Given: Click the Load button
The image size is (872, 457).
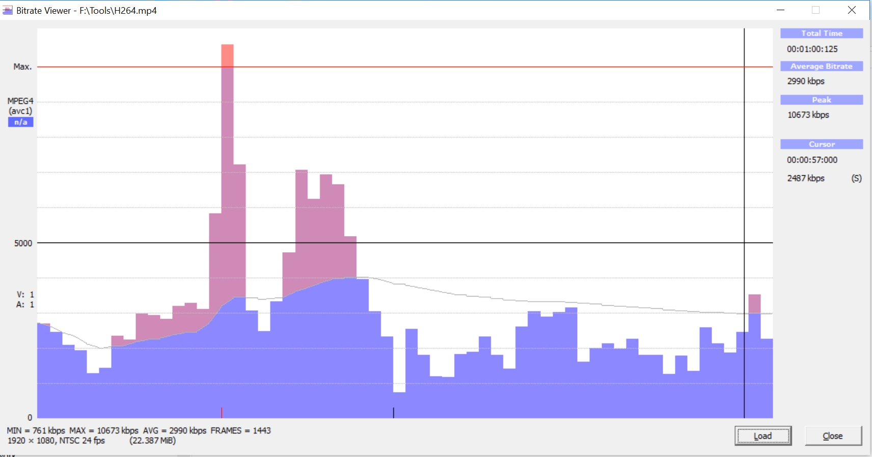Looking at the screenshot, I should [762, 436].
